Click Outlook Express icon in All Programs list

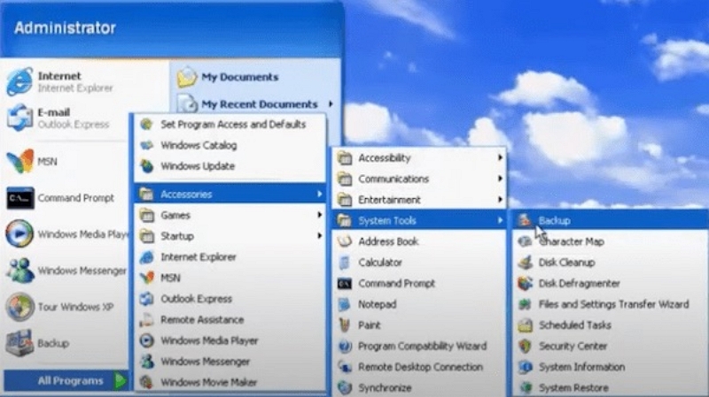[x=146, y=299]
